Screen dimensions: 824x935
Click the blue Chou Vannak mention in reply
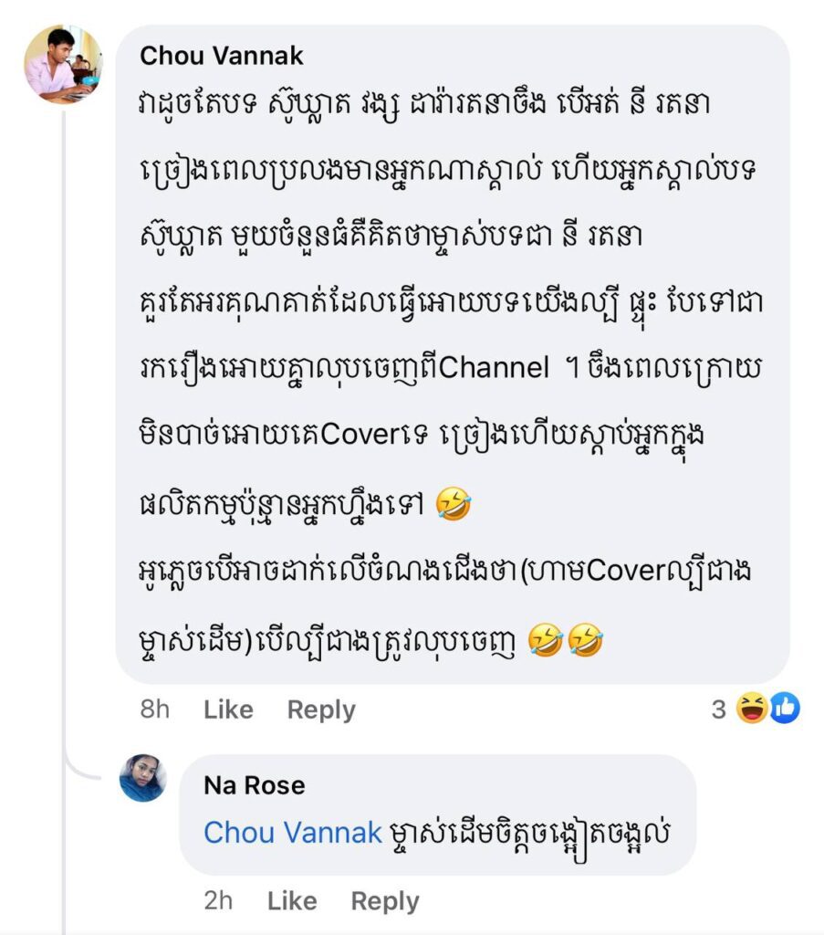[x=292, y=832]
